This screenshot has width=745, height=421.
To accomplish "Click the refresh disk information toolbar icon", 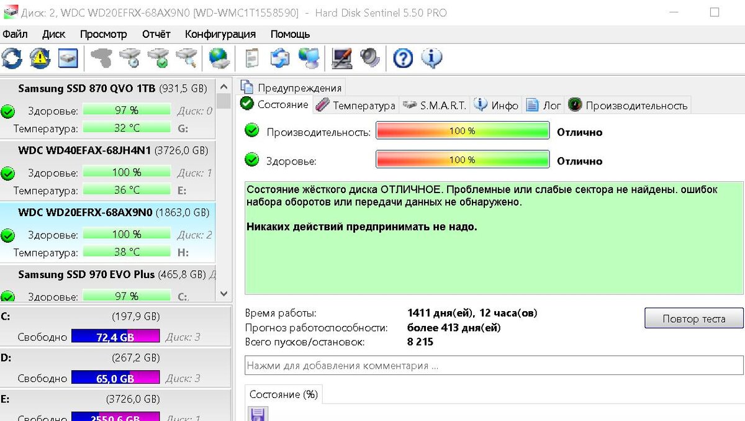I will [x=12, y=58].
